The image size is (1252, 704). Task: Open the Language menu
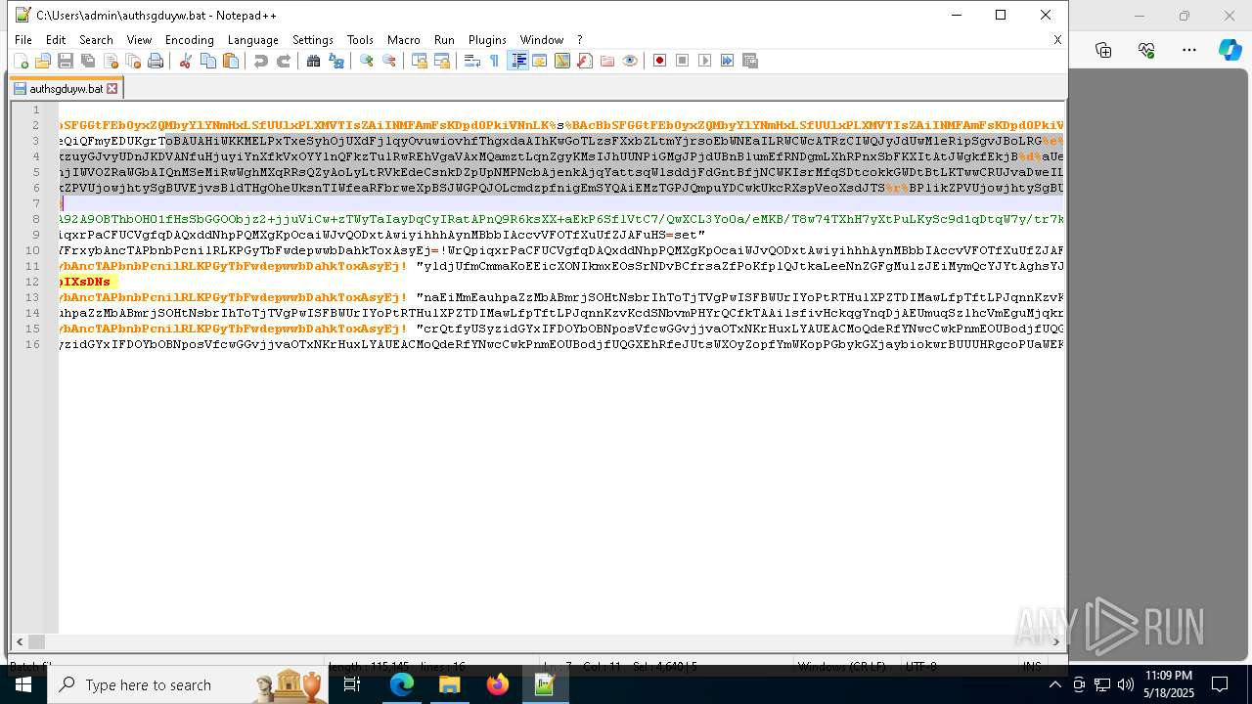[252, 40]
